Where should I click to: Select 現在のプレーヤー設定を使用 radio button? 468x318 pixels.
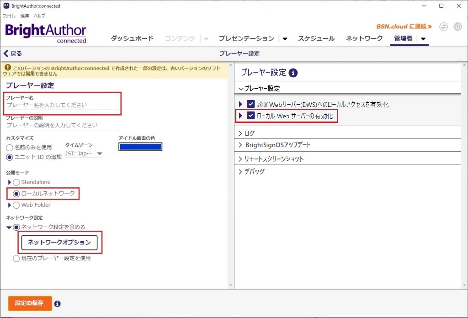(x=16, y=258)
